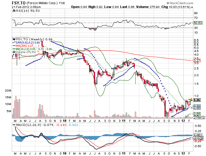Click the Open 0.84 value

click(79, 7)
